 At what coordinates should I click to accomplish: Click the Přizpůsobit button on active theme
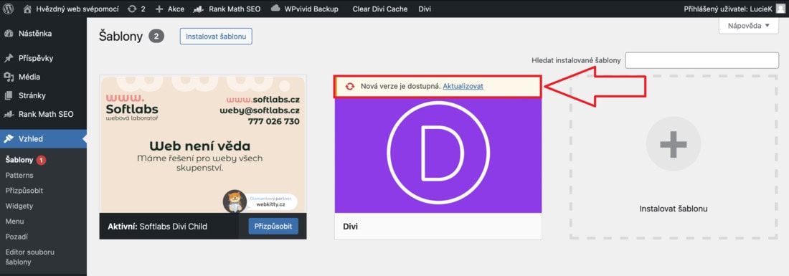coord(273,227)
